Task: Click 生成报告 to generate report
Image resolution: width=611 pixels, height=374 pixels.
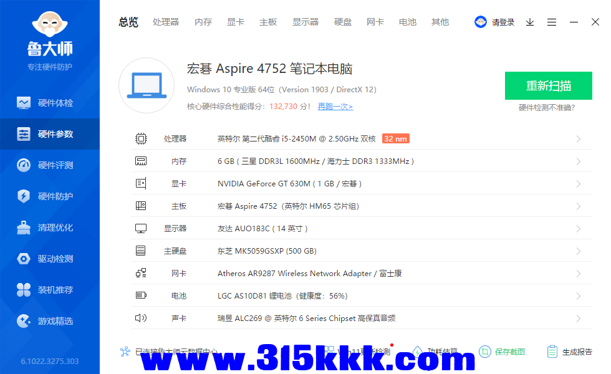Action: [570, 352]
